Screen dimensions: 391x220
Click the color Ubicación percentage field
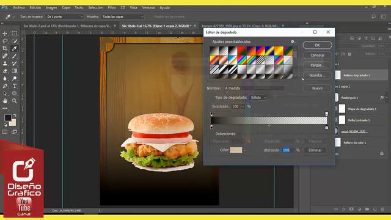[288, 150]
